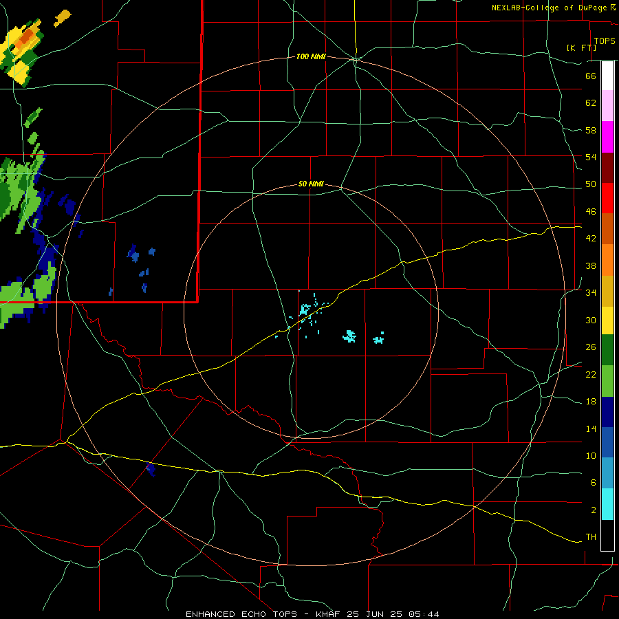
Task: Click the light pink 62 kft swatch
Action: [607, 105]
